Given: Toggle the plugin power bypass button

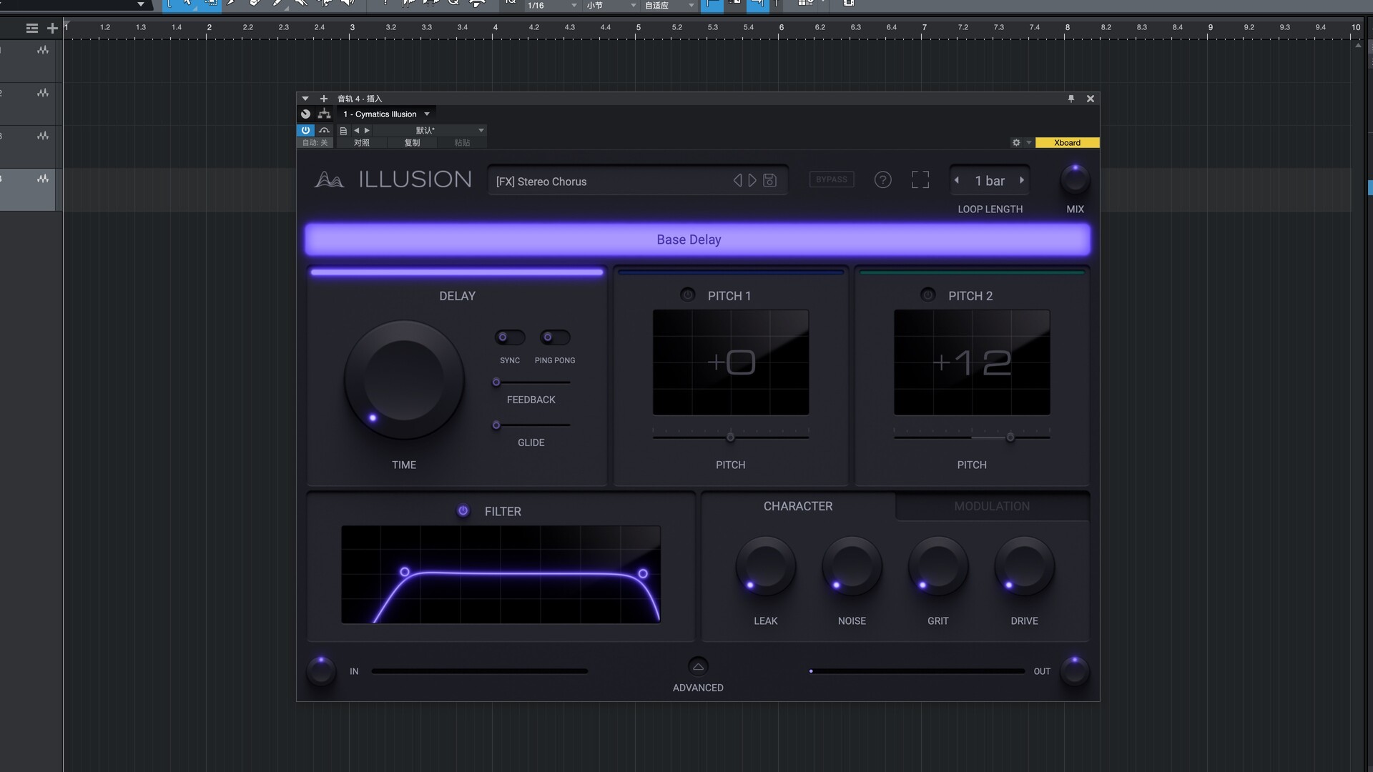Looking at the screenshot, I should 305,131.
